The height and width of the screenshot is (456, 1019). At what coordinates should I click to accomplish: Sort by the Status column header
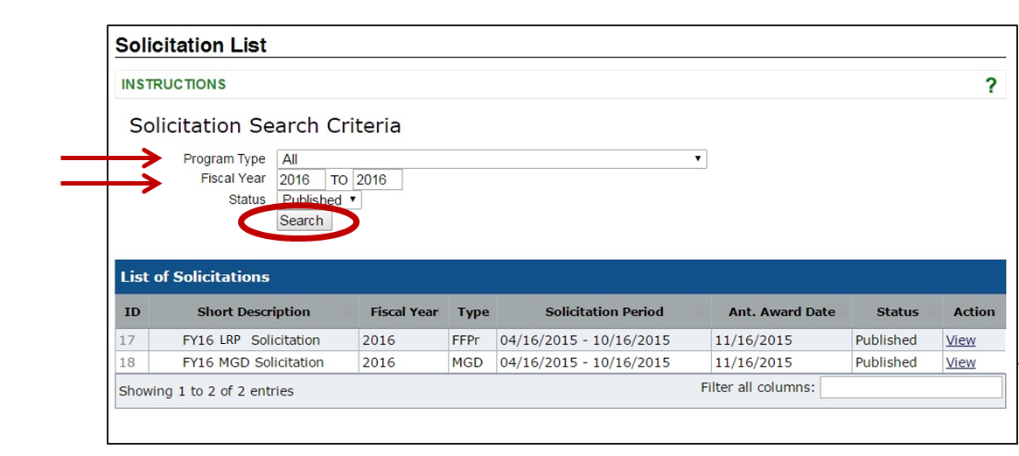click(x=897, y=312)
